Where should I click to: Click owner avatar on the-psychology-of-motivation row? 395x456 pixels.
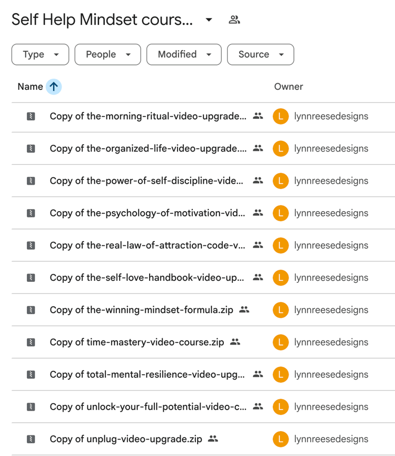click(x=281, y=213)
